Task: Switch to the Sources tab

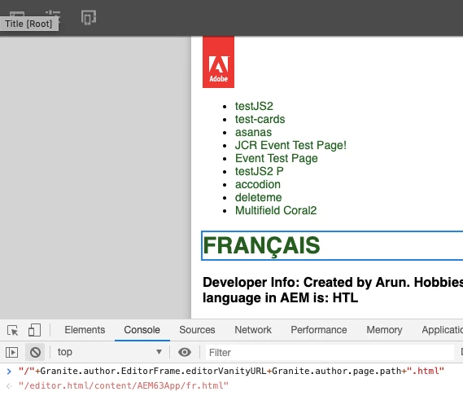Action: [197, 330]
